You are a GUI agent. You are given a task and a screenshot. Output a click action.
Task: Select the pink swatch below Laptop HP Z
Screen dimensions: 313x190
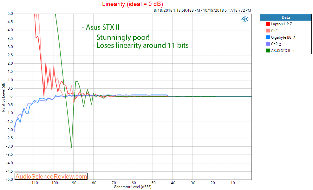[268, 30]
